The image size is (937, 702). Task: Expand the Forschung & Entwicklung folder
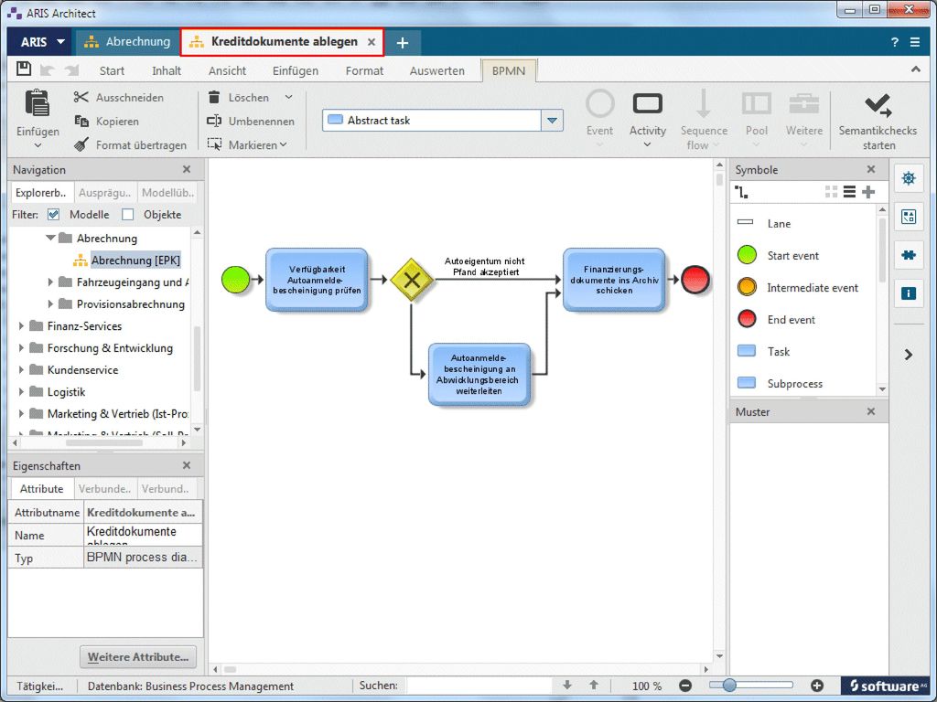point(22,348)
